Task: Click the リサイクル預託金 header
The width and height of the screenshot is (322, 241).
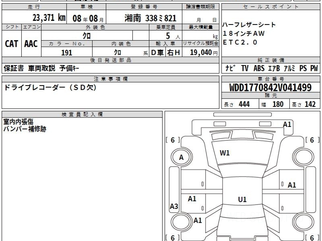Action: [201, 44]
